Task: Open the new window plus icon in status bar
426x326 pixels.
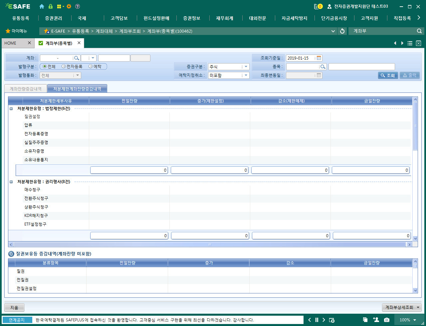Action: tap(332, 320)
